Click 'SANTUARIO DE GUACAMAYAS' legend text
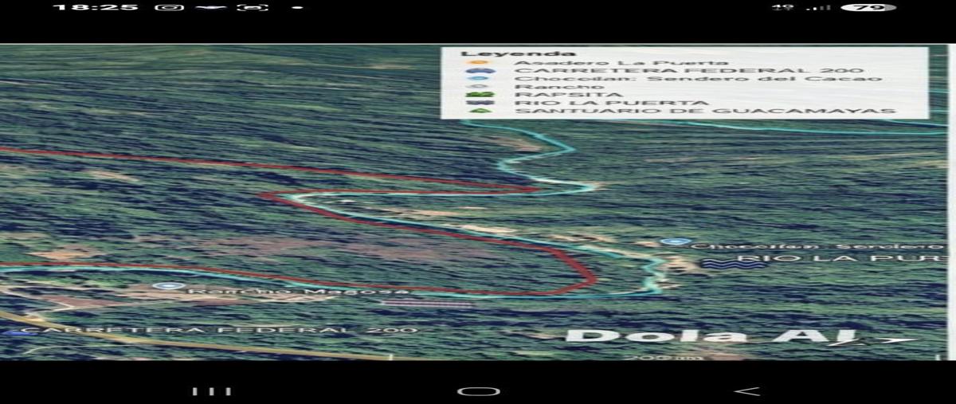This screenshot has height=404, width=956. (x=705, y=111)
